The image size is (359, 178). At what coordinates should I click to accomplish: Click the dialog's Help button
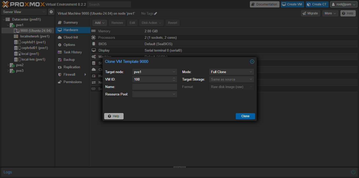(x=114, y=116)
